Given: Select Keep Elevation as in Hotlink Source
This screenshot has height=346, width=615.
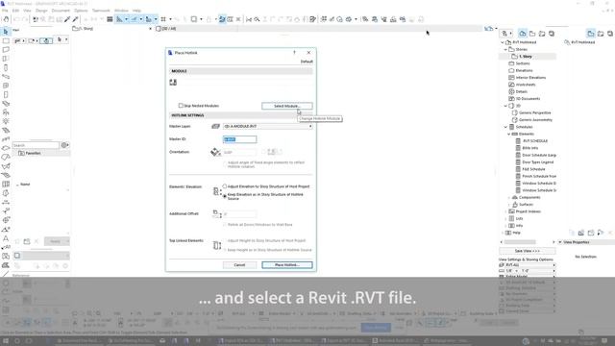Looking at the screenshot, I should [225, 196].
